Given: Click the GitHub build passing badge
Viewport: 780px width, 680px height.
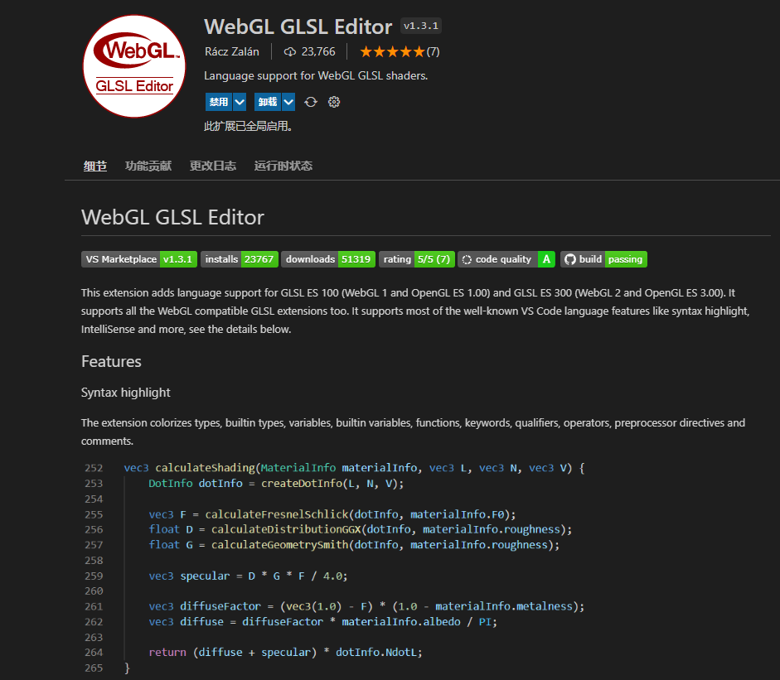Looking at the screenshot, I should [604, 259].
